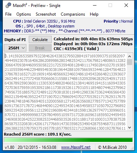Click the Calculated in 00h 40m 03s text
137x153 pixels.
click(x=93, y=39)
